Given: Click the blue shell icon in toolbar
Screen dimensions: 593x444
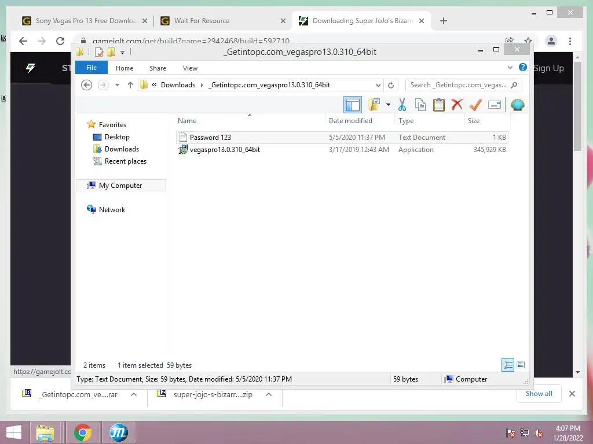Looking at the screenshot, I should click(517, 105).
